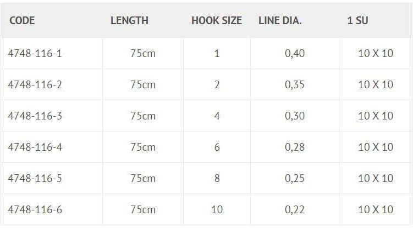Click the 0,40 line diameter cell
413x228 pixels.
pos(295,53)
